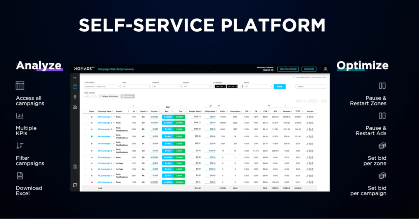Click the bulk action pause icon

[x=88, y=97]
